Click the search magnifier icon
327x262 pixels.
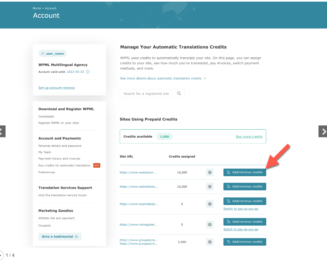(179, 94)
